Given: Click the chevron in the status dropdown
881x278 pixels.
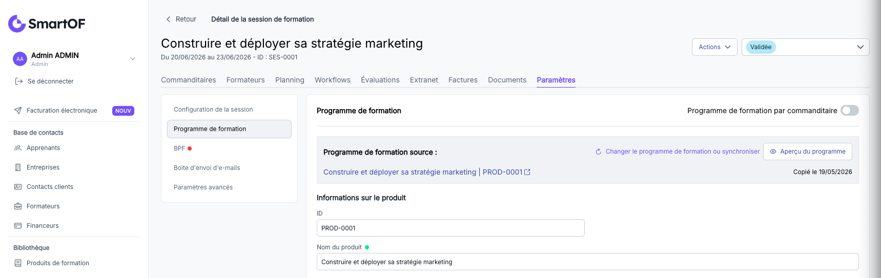Looking at the screenshot, I should coord(860,47).
